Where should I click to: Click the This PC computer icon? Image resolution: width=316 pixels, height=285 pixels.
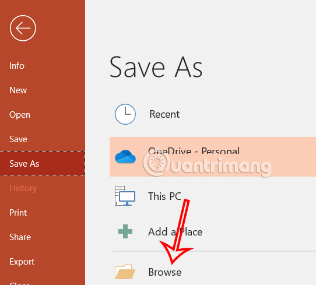click(x=125, y=196)
